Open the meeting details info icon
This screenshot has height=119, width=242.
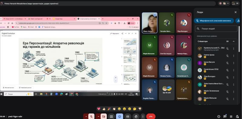(x=219, y=117)
